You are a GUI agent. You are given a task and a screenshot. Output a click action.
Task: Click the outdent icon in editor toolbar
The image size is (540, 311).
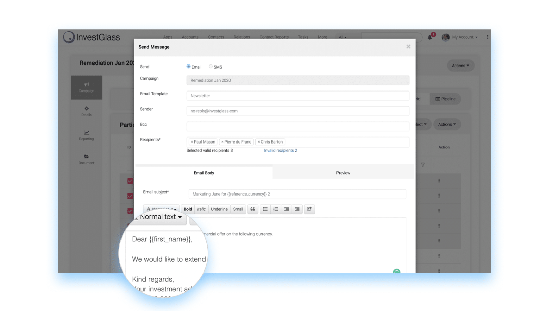pos(287,209)
